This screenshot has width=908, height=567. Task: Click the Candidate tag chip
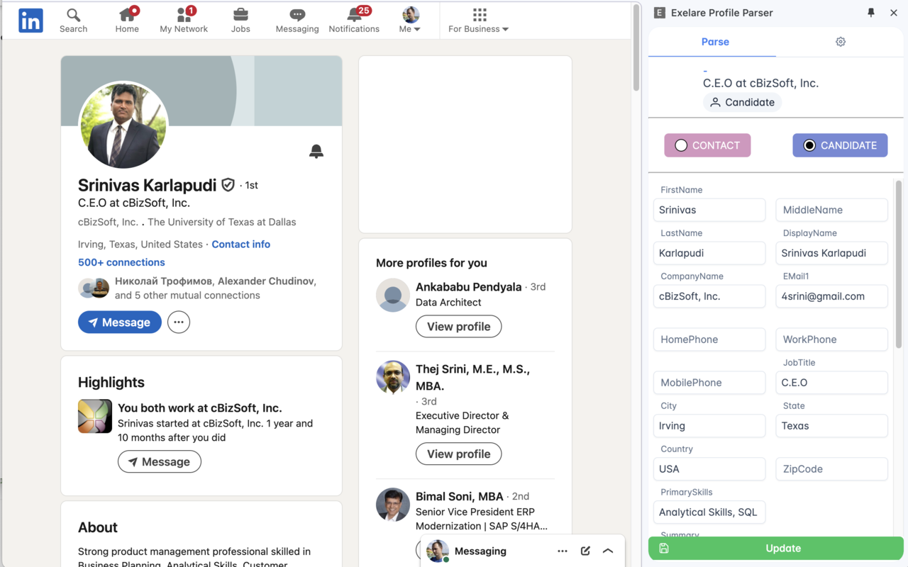(x=742, y=102)
